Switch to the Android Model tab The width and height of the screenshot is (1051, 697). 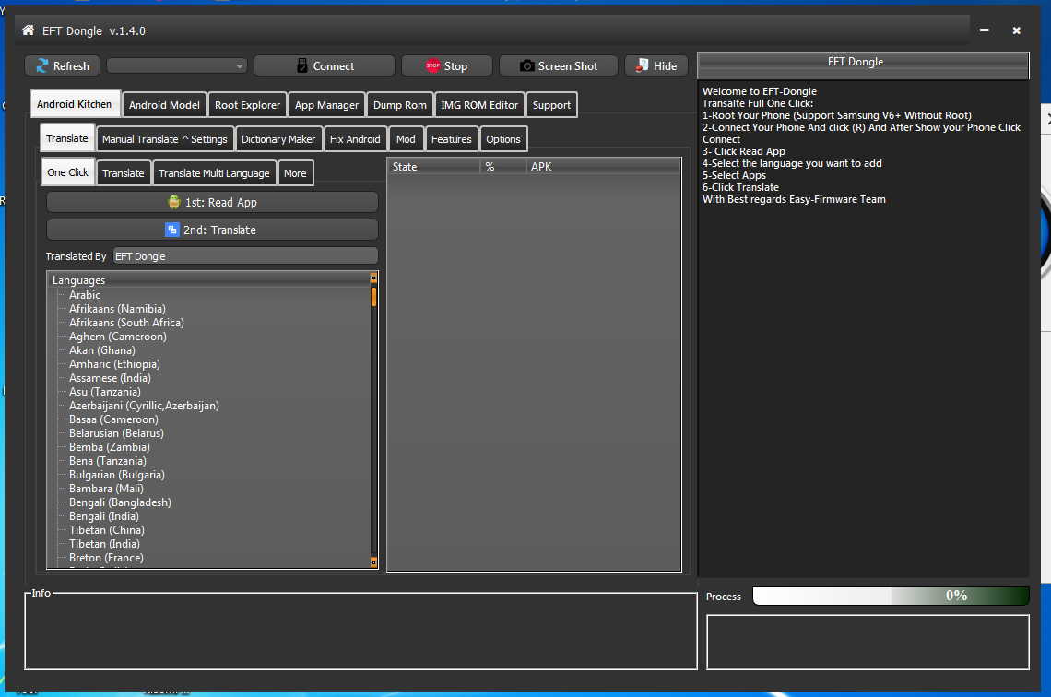[x=163, y=104]
